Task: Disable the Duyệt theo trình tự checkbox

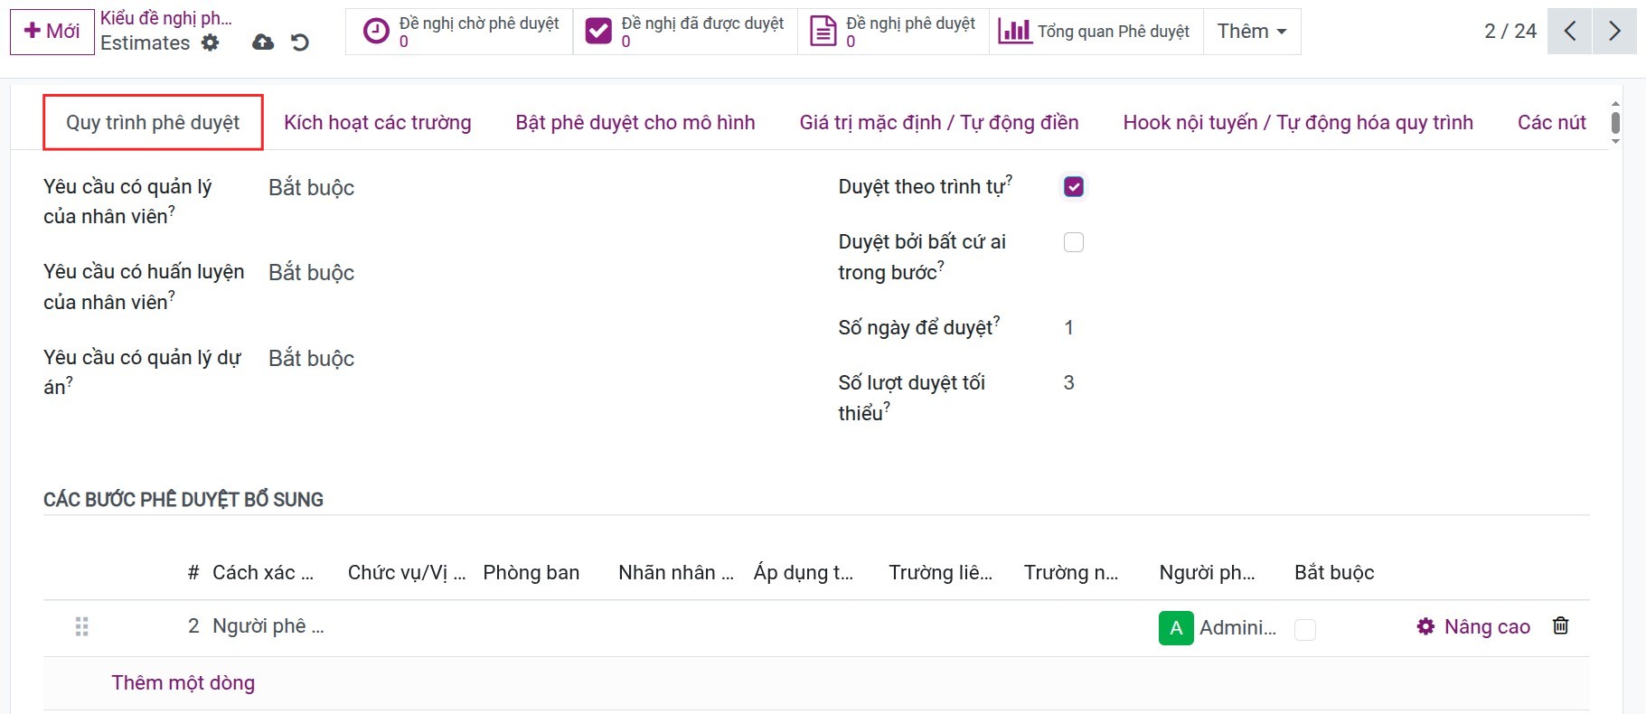Action: pos(1074,187)
